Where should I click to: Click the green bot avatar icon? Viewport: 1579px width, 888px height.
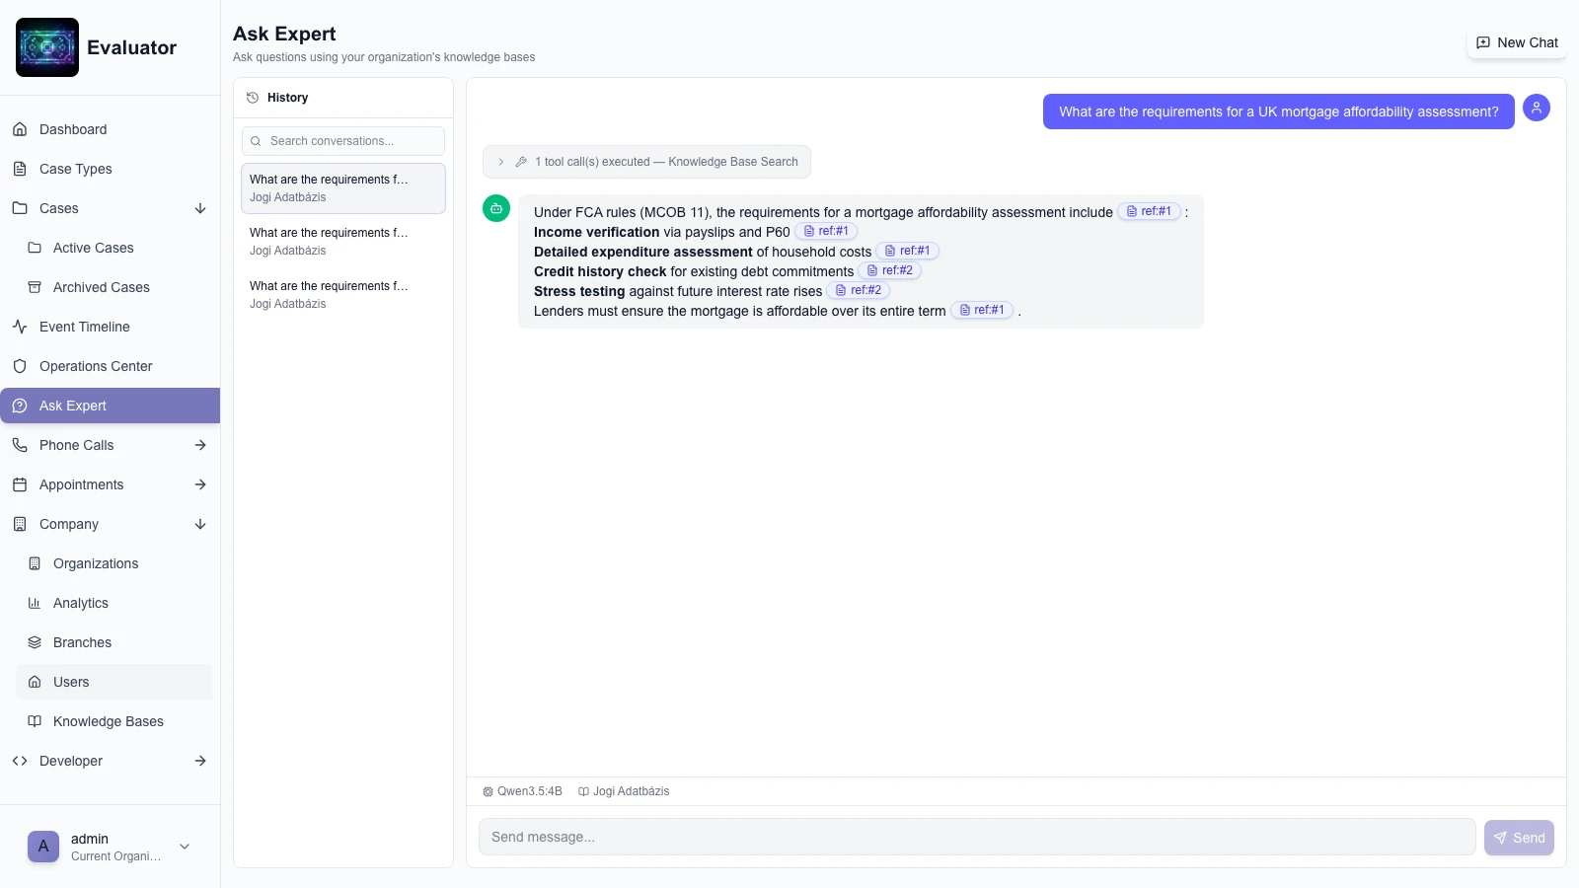point(496,208)
